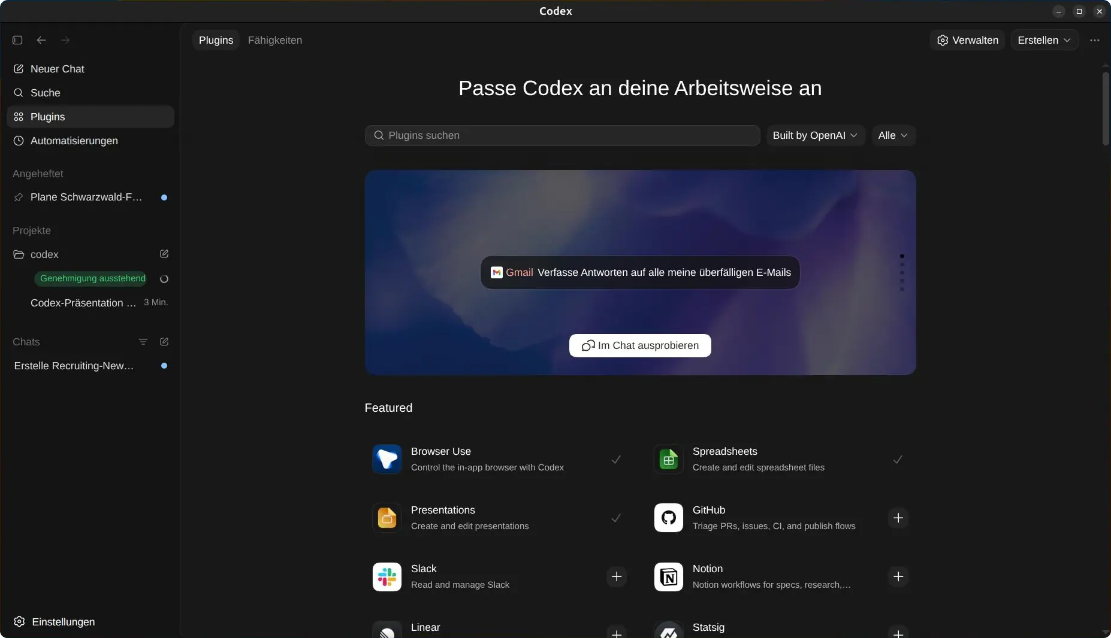Click the Projekte section label
Screen dimensions: 1111x638
(32, 230)
